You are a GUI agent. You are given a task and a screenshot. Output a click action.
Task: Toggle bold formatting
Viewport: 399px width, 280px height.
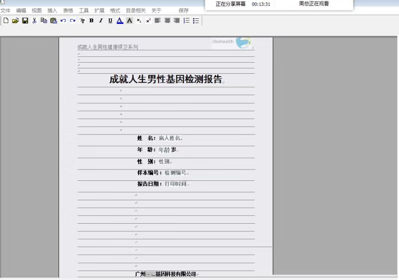(x=91, y=20)
